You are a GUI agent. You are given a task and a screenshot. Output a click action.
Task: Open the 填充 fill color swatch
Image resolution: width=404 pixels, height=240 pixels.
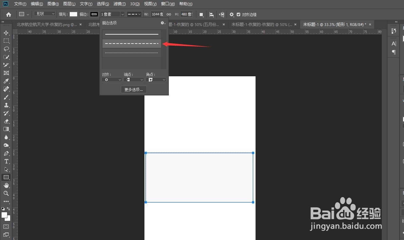(73, 14)
